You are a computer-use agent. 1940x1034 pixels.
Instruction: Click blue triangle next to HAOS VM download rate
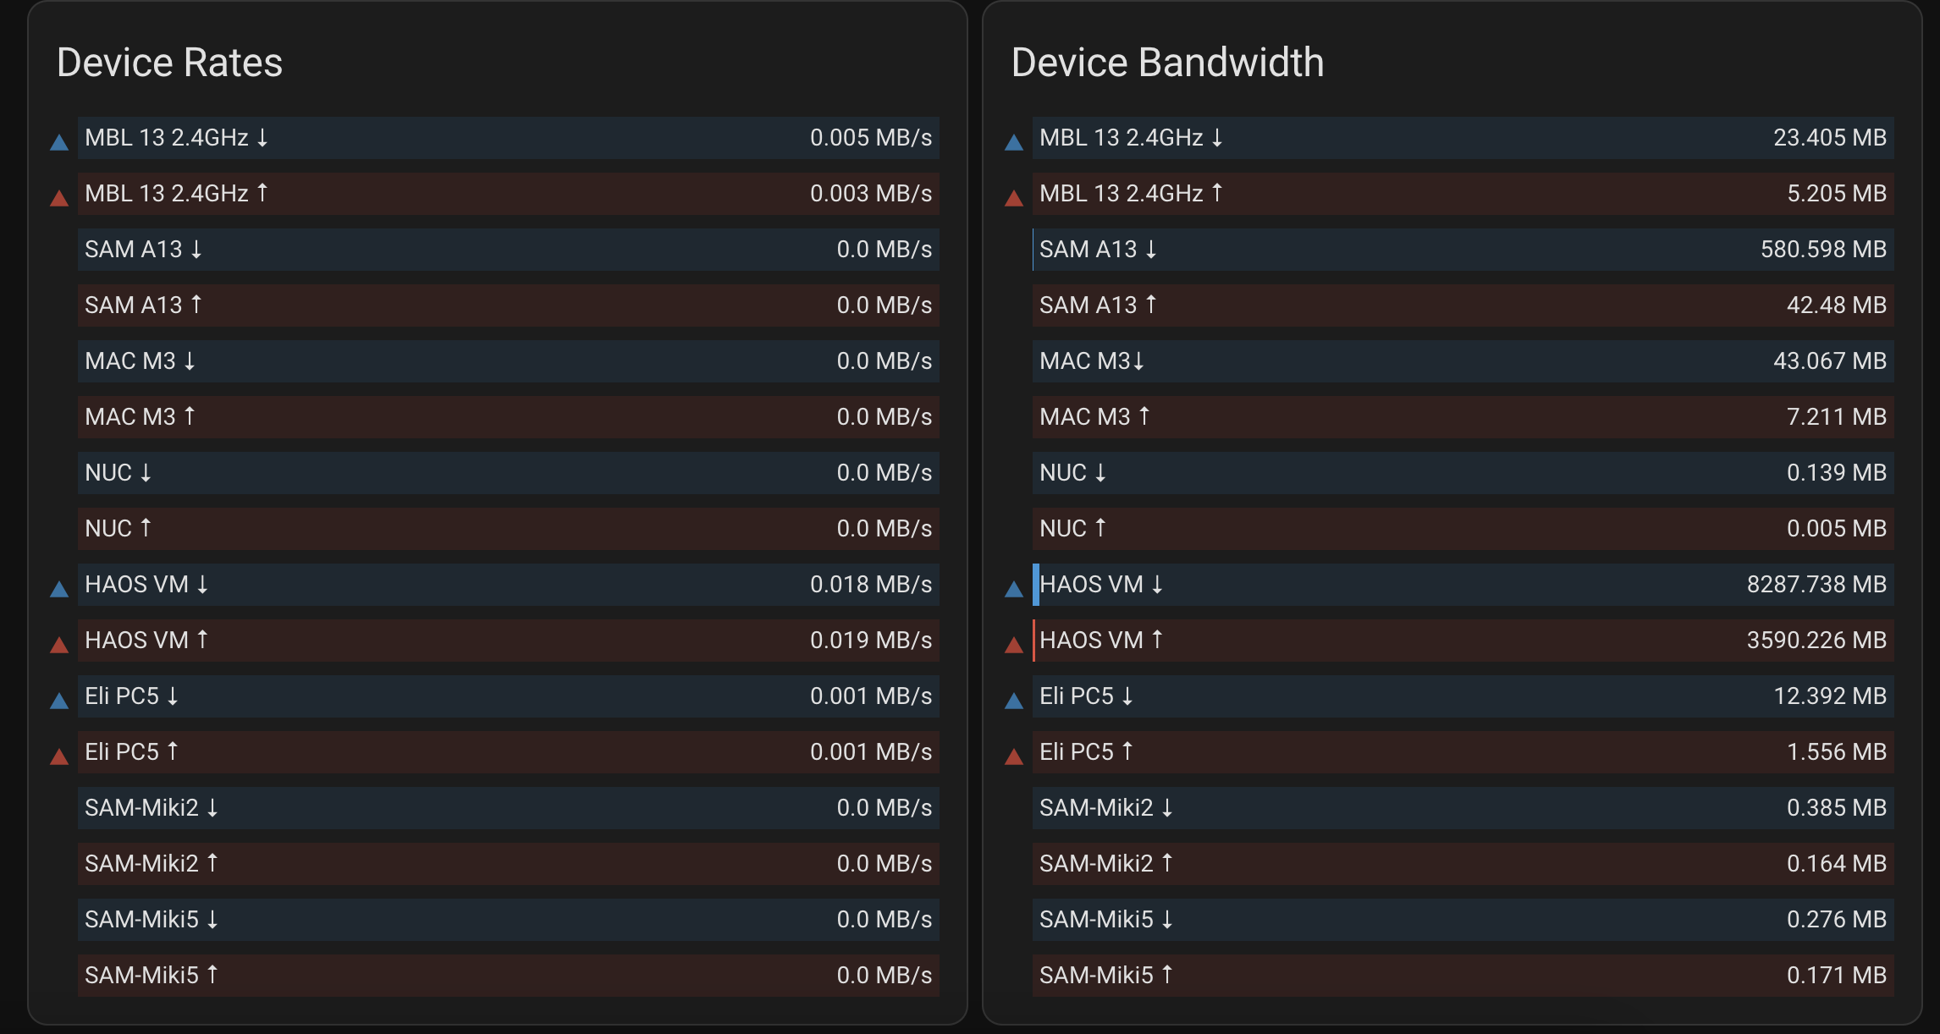click(59, 589)
